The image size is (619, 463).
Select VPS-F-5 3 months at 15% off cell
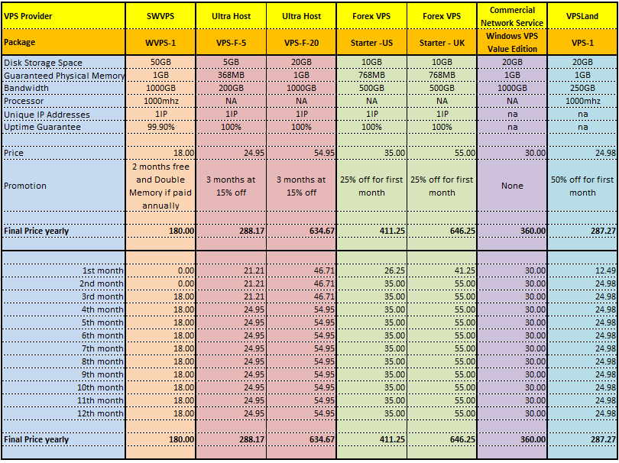pyautogui.click(x=231, y=186)
